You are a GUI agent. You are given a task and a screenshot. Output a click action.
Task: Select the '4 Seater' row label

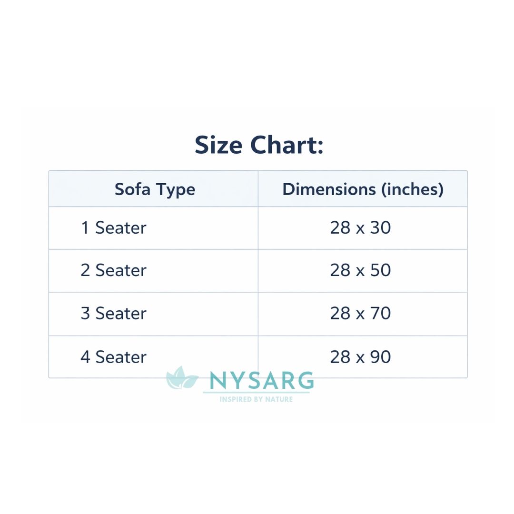114,357
